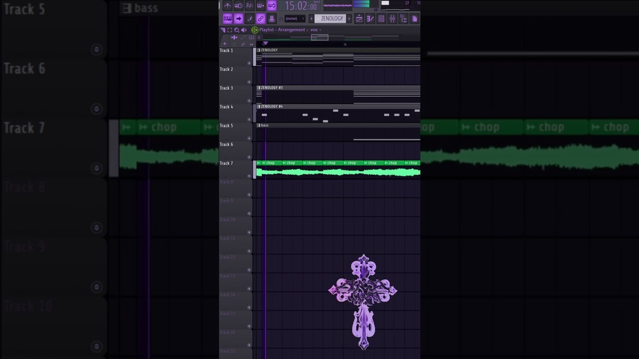Open the Channel rack icon
The image size is (639, 359).
tap(381, 19)
